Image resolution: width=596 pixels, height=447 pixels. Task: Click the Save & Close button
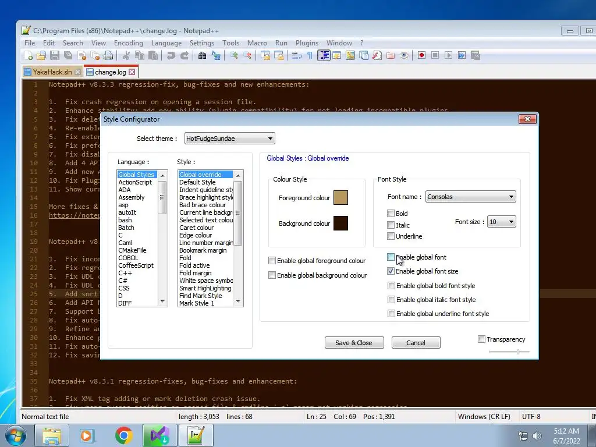(354, 342)
